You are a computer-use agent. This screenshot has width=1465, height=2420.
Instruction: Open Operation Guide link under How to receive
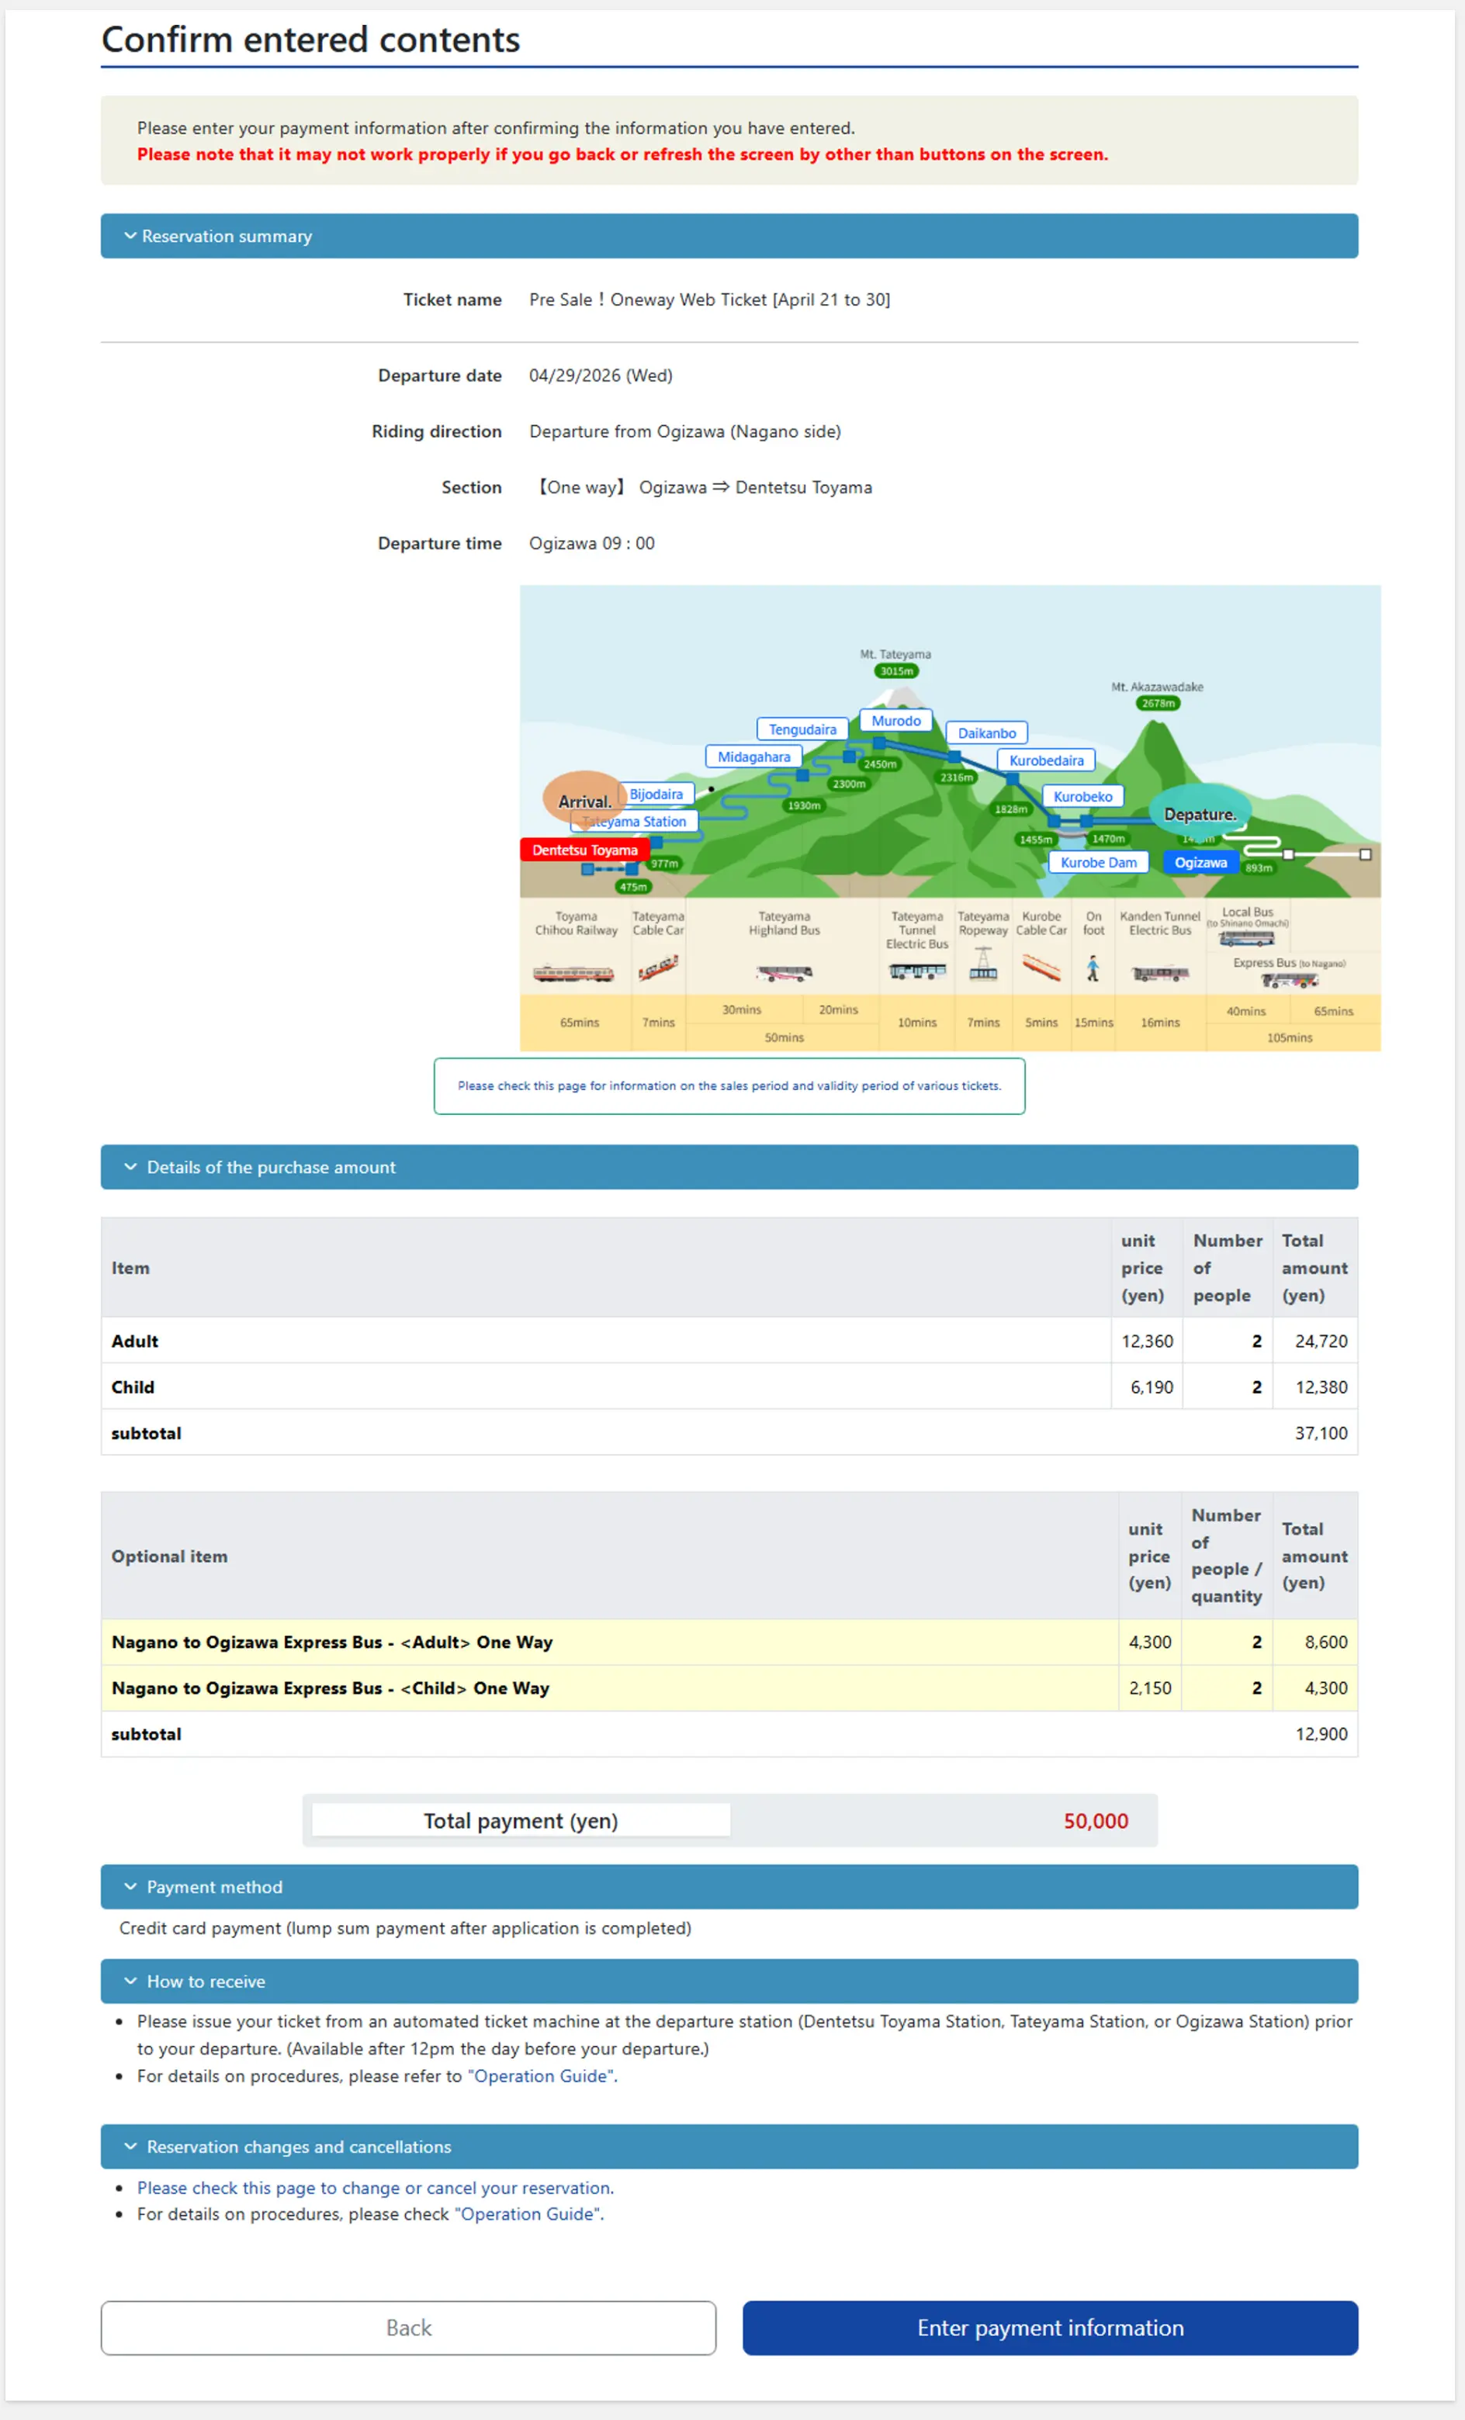tap(542, 2076)
